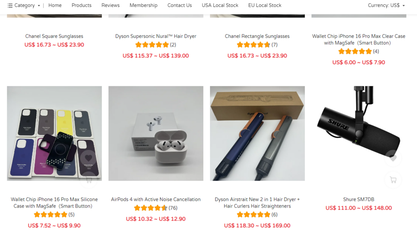Go to the Reviews page
This screenshot has height=235, width=417.
click(110, 5)
